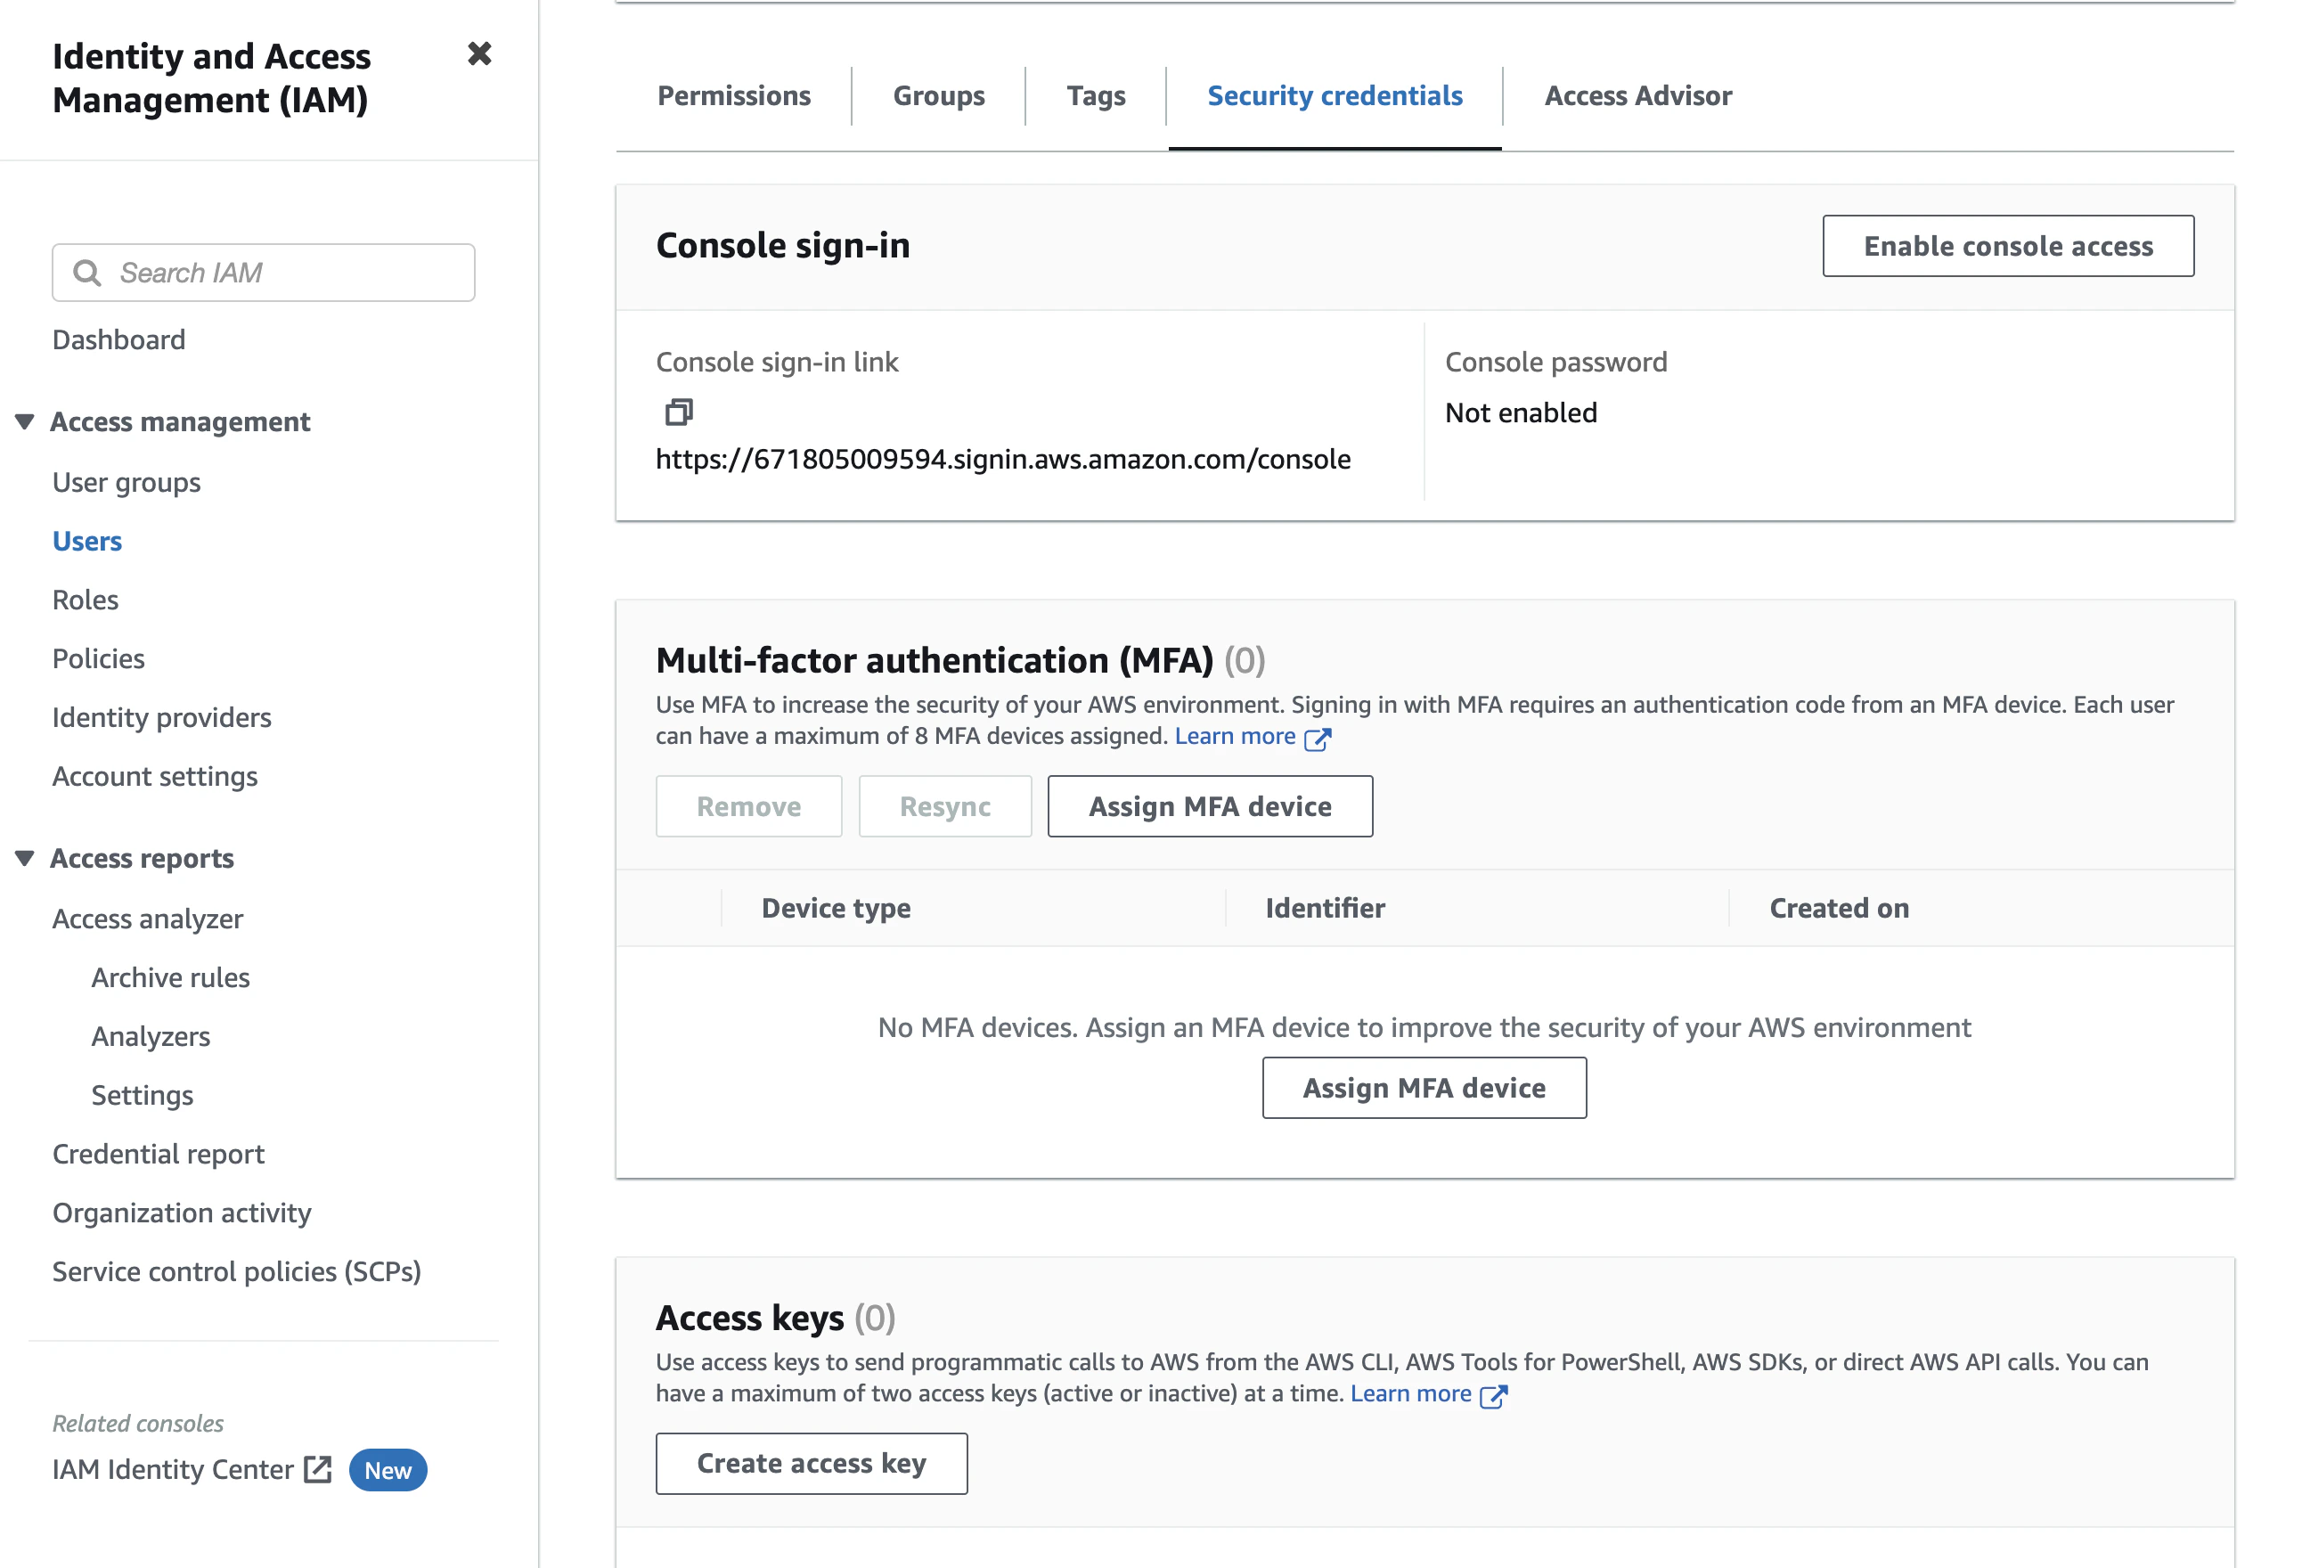Switch to the Permissions tab
Image resolution: width=2302 pixels, height=1568 pixels.
click(733, 95)
